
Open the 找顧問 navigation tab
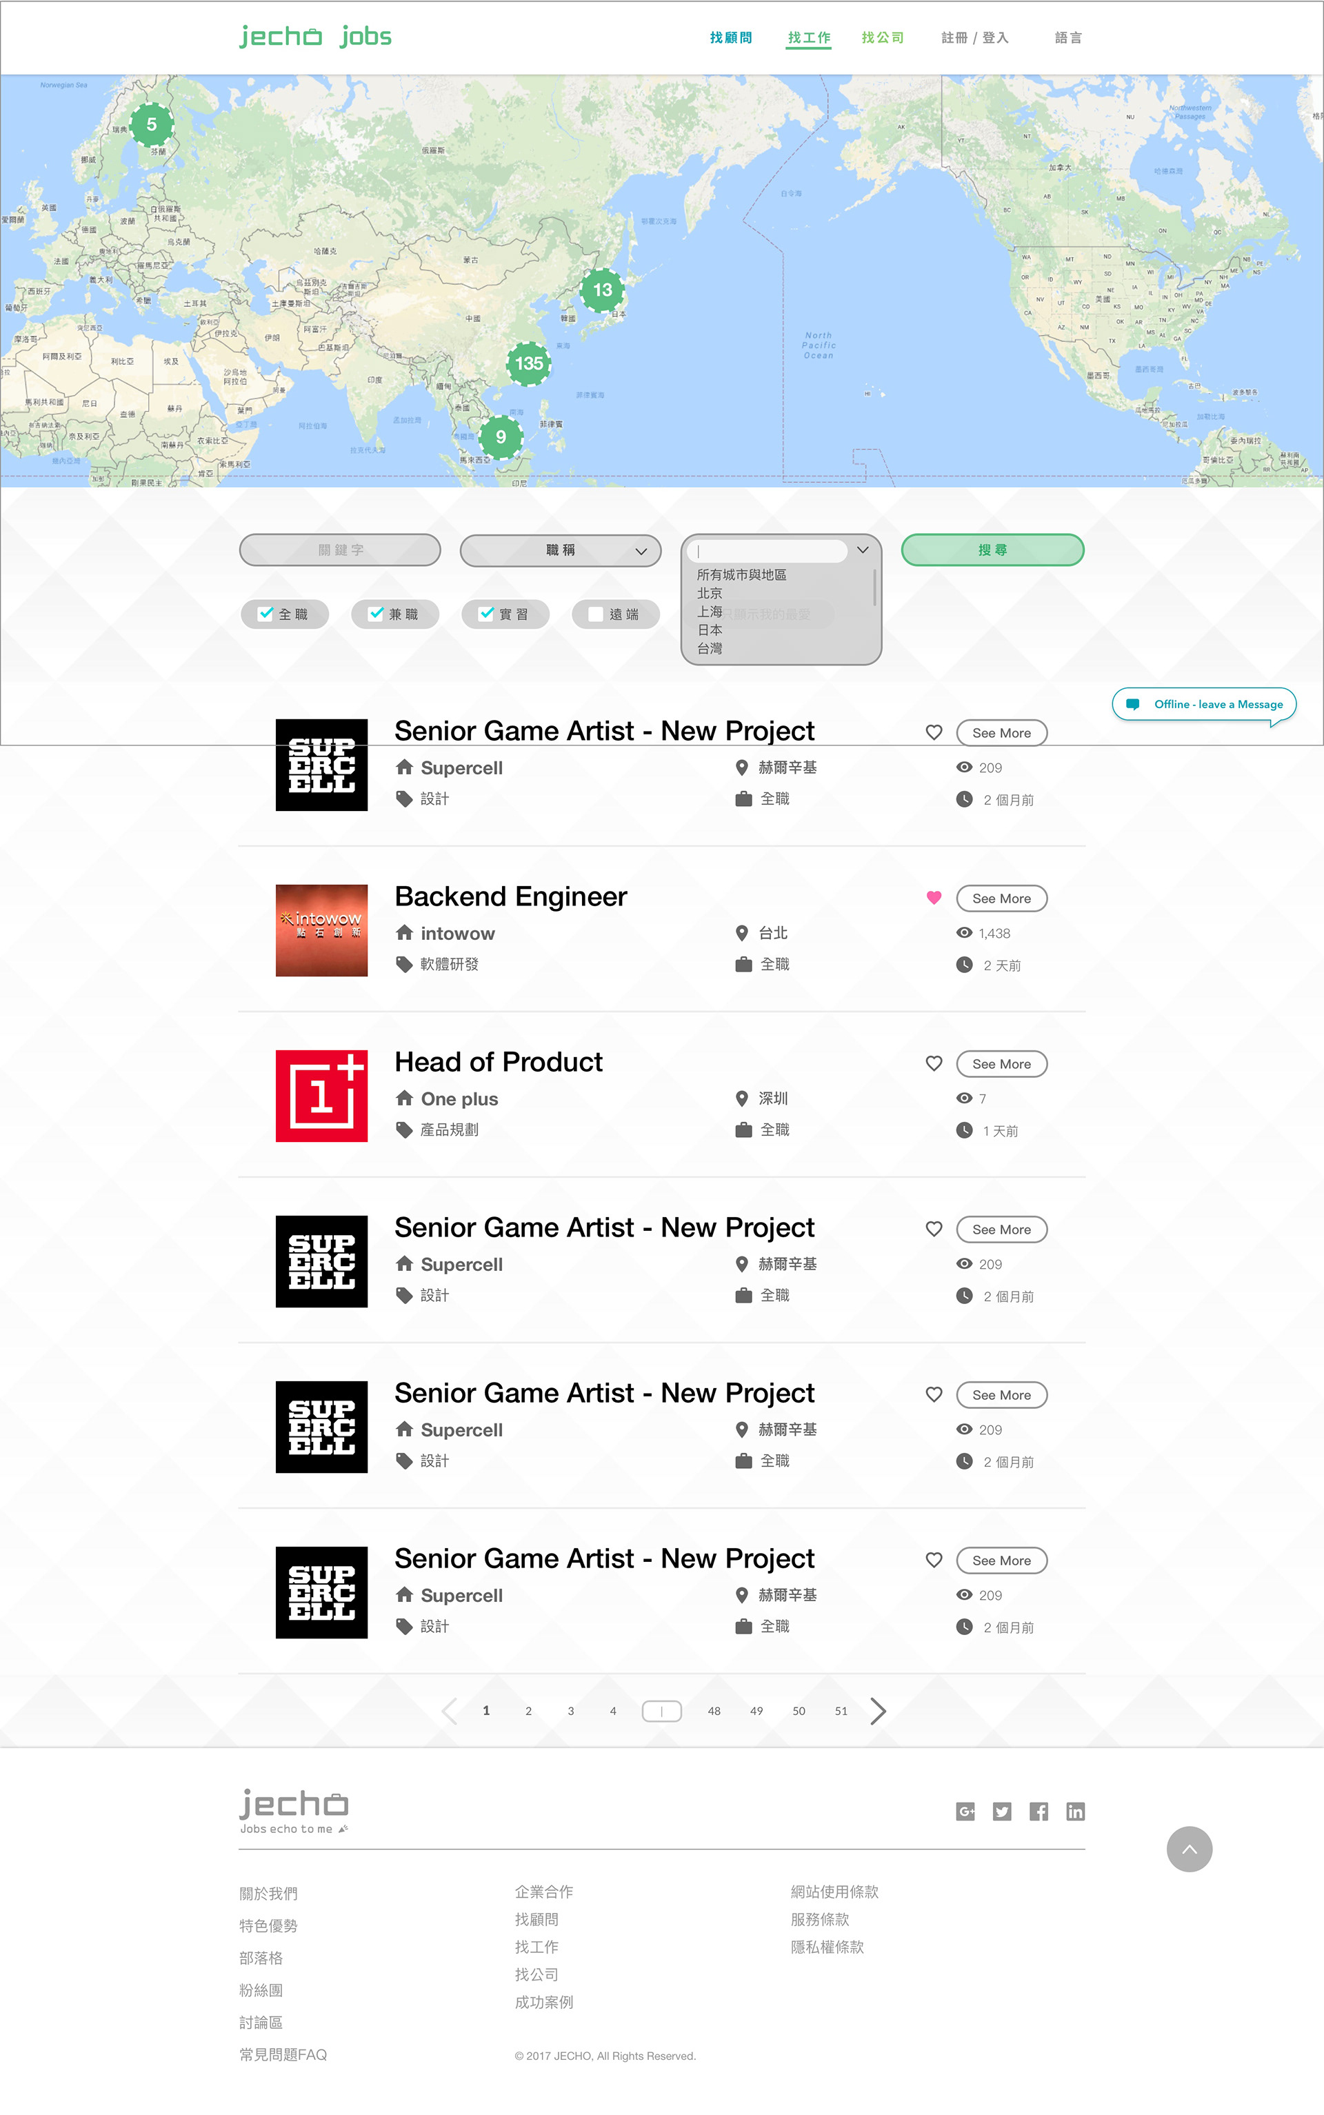tap(730, 38)
